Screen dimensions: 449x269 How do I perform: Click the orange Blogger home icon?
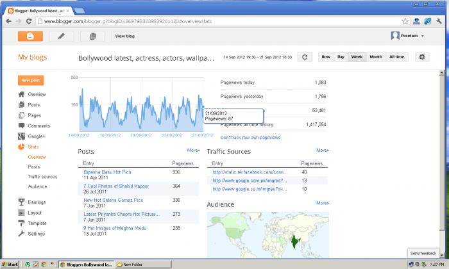click(x=30, y=37)
